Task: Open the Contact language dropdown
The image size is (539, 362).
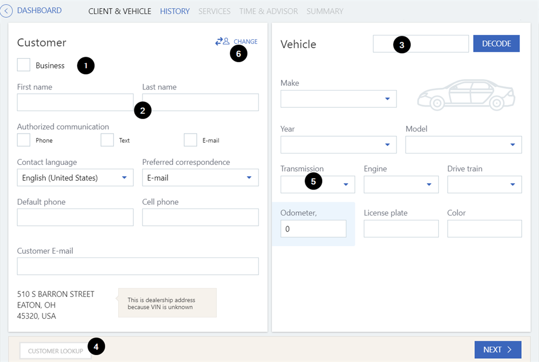Action: (75, 178)
